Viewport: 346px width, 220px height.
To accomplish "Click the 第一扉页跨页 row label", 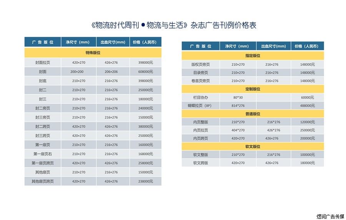I will point(43,163).
